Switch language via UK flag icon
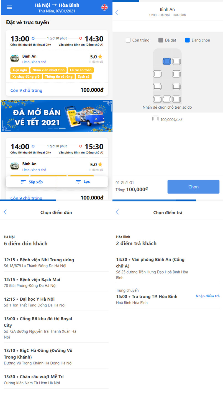This screenshot has height=399, width=223. click(104, 7)
